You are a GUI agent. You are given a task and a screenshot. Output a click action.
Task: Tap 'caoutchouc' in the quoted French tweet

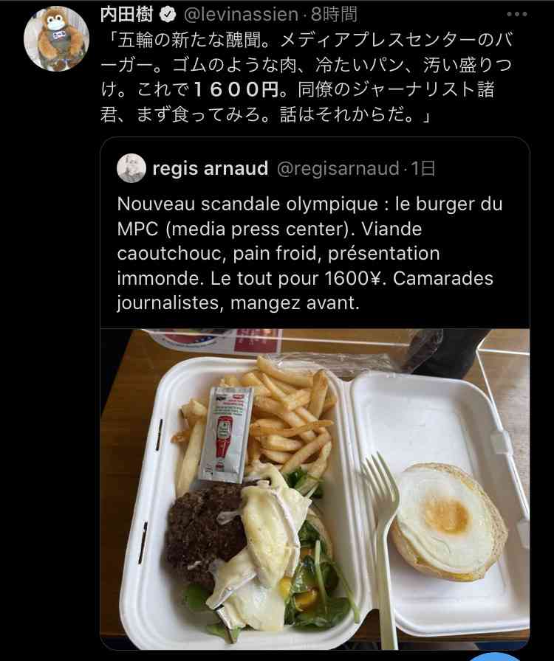coord(169,254)
